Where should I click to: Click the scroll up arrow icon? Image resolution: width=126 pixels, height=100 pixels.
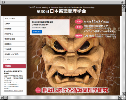[x=124, y=7]
